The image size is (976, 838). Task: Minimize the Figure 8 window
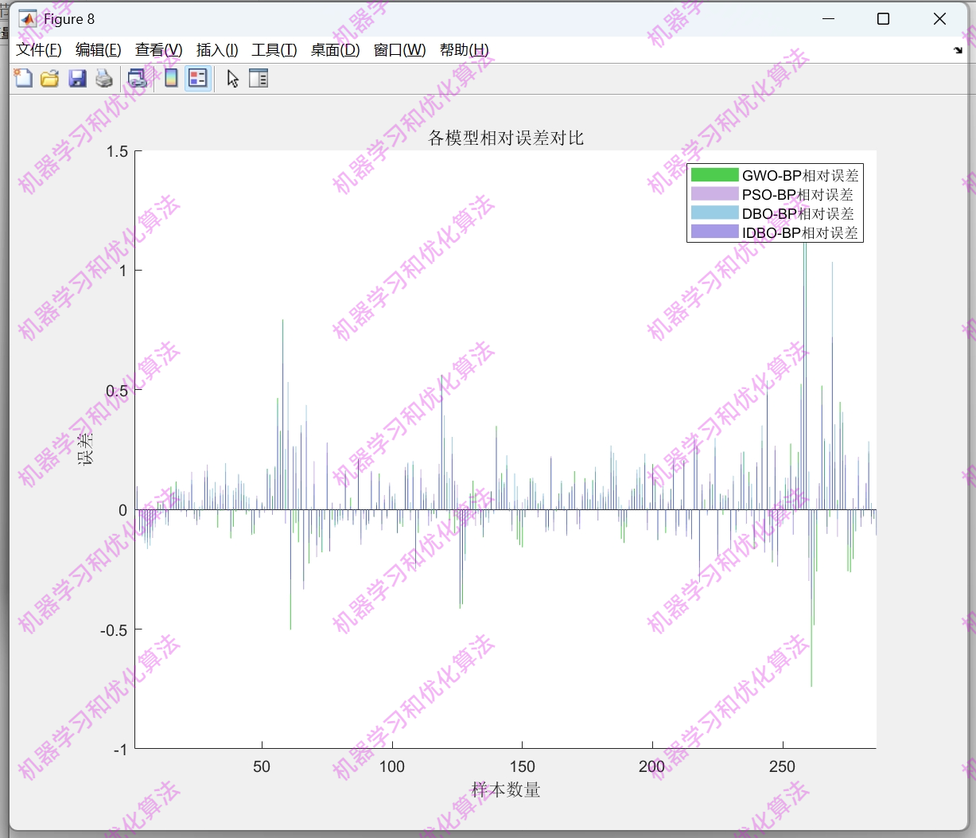pyautogui.click(x=828, y=19)
